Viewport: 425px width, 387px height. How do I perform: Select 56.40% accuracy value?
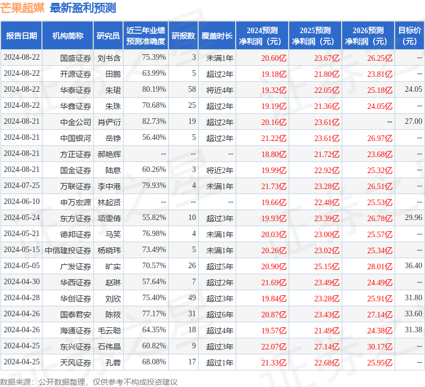[x=154, y=138]
